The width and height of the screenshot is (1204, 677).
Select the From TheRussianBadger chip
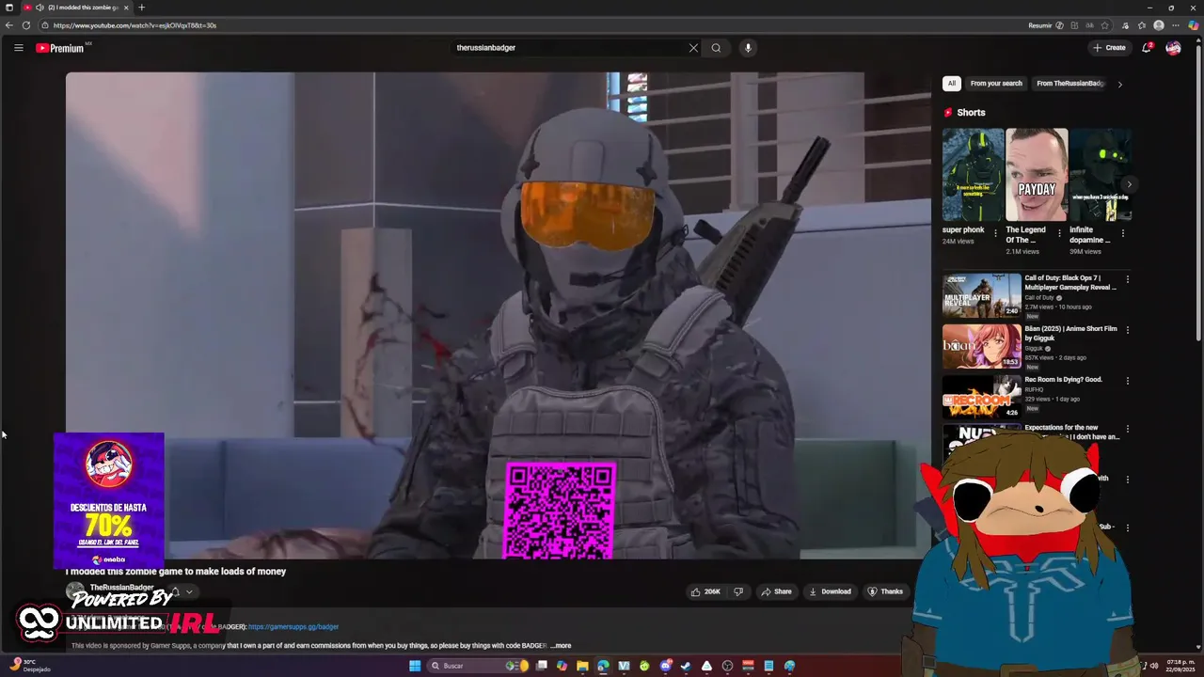pos(1069,84)
